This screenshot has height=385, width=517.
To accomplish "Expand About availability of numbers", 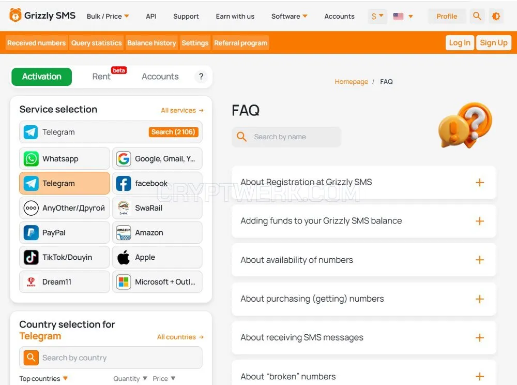I will pos(364,260).
